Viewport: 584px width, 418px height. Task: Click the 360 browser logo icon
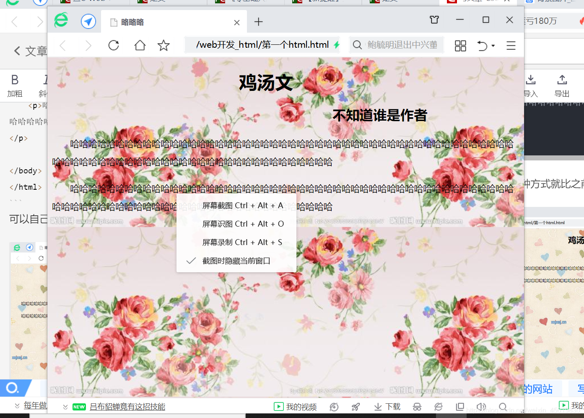tap(61, 21)
